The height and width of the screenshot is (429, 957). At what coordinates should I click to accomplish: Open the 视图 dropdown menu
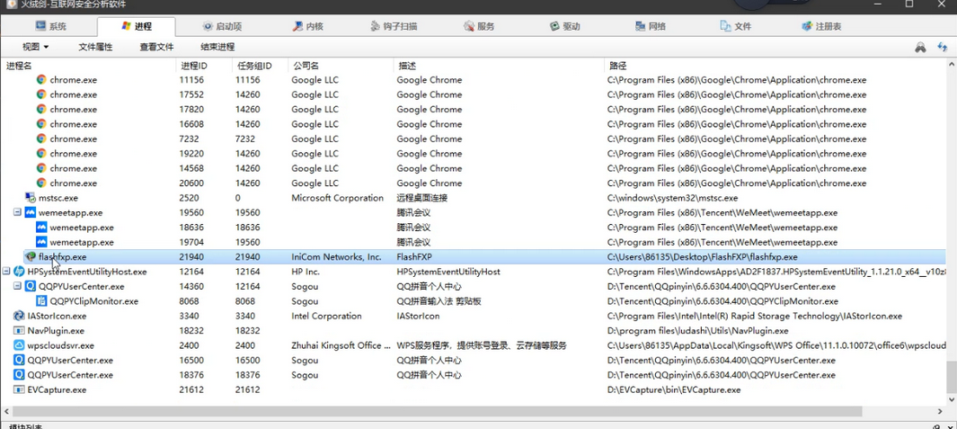35,47
